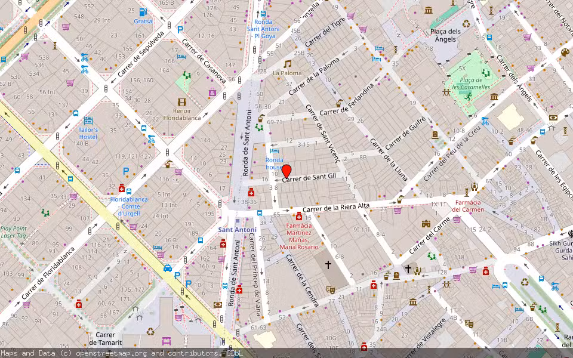This screenshot has width=573, height=358.
Task: Select the Carrer de Sant Gil street label
Action: point(309,178)
